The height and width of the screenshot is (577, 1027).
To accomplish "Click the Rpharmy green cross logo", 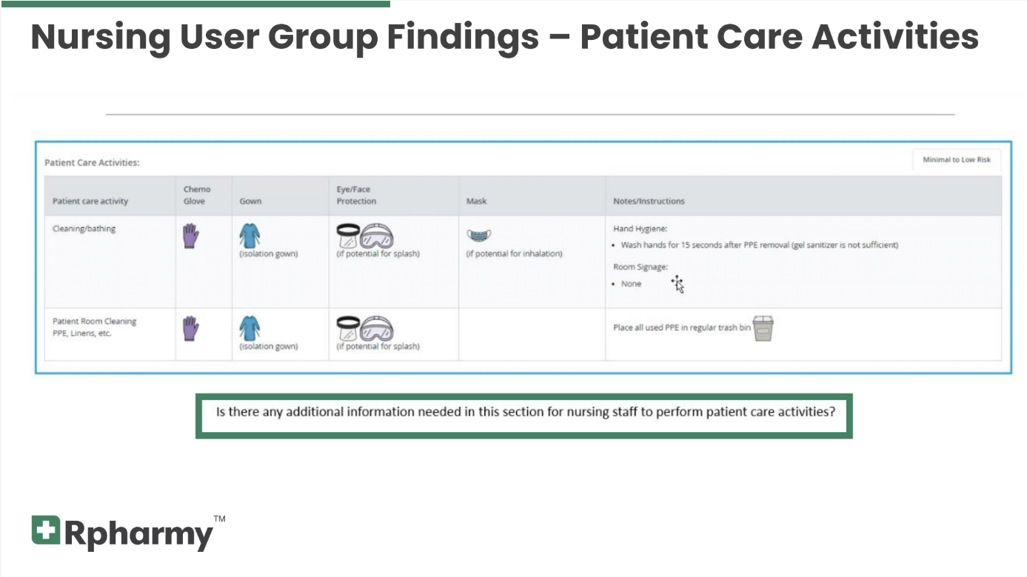I will 45,530.
